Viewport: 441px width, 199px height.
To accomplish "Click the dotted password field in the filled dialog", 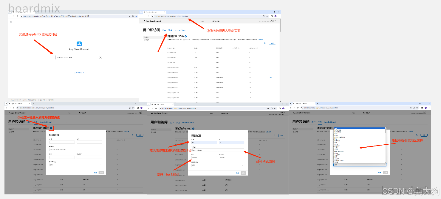I will 204,157.
